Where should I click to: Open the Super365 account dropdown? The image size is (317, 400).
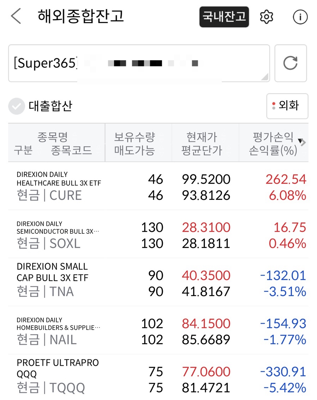pos(139,63)
